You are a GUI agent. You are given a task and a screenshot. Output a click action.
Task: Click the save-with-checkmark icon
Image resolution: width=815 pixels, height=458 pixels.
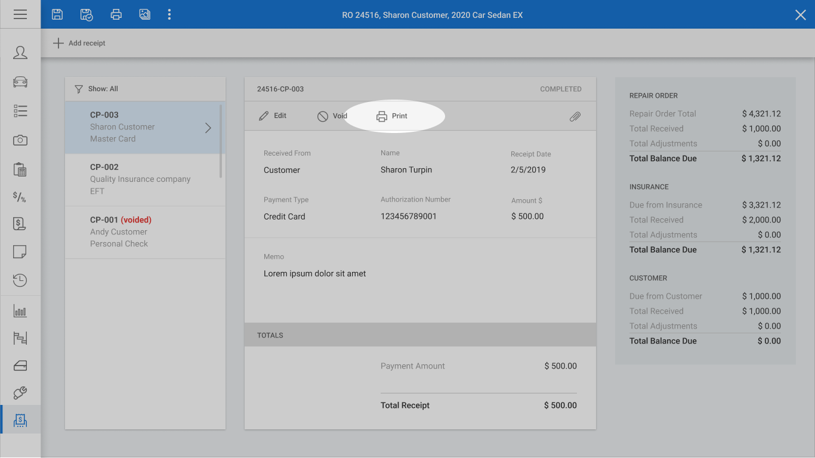pos(87,14)
